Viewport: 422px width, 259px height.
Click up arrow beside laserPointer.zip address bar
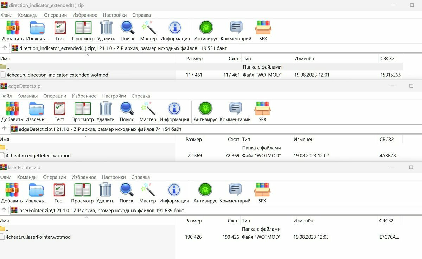[4, 210]
